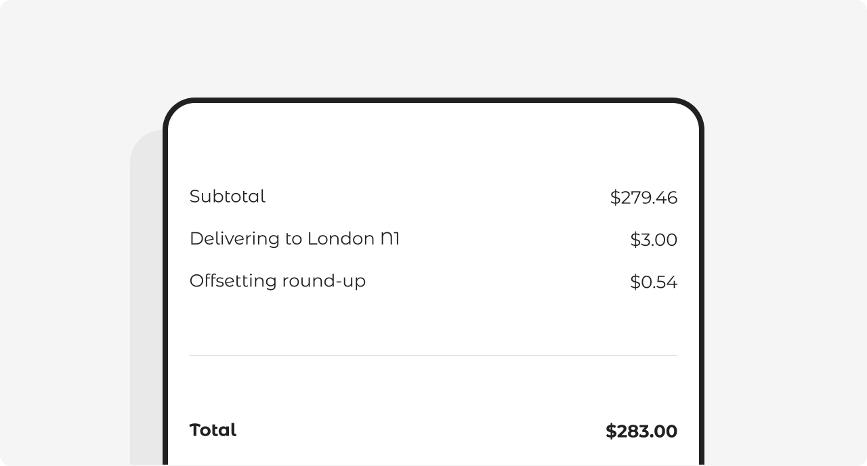The height and width of the screenshot is (466, 867).
Task: Select the $3.00 delivery fee
Action: pyautogui.click(x=653, y=240)
